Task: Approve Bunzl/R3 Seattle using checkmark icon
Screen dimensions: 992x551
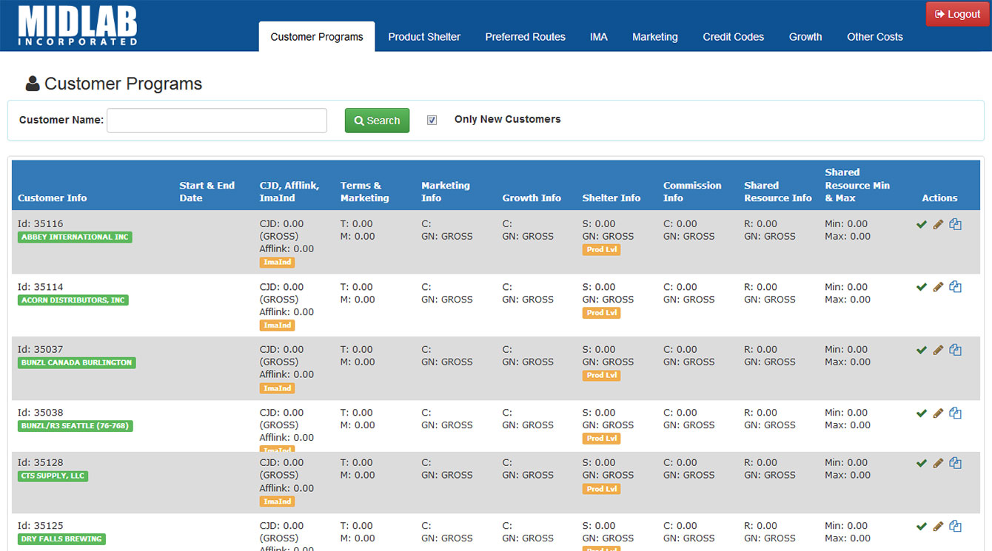Action: click(921, 413)
